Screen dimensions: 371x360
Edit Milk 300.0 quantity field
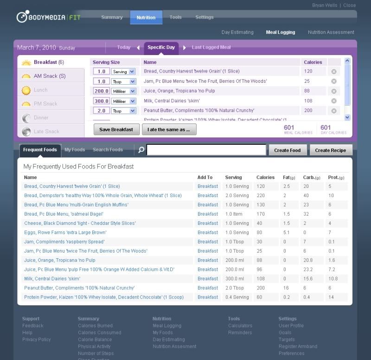pos(101,101)
